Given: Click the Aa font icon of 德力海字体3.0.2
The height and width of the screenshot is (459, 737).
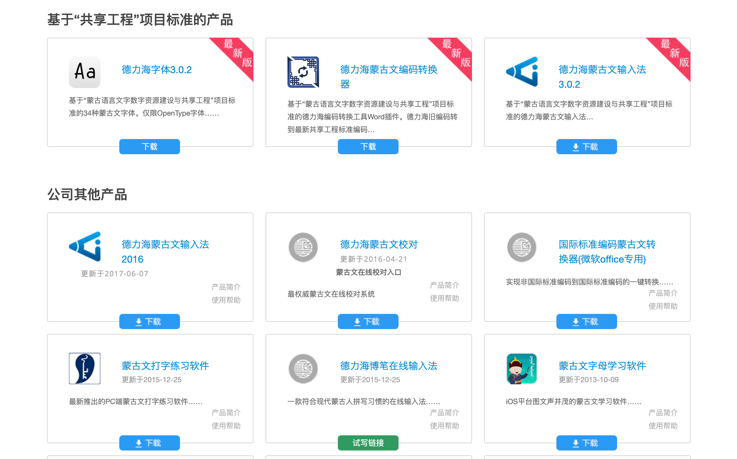Looking at the screenshot, I should click(84, 72).
